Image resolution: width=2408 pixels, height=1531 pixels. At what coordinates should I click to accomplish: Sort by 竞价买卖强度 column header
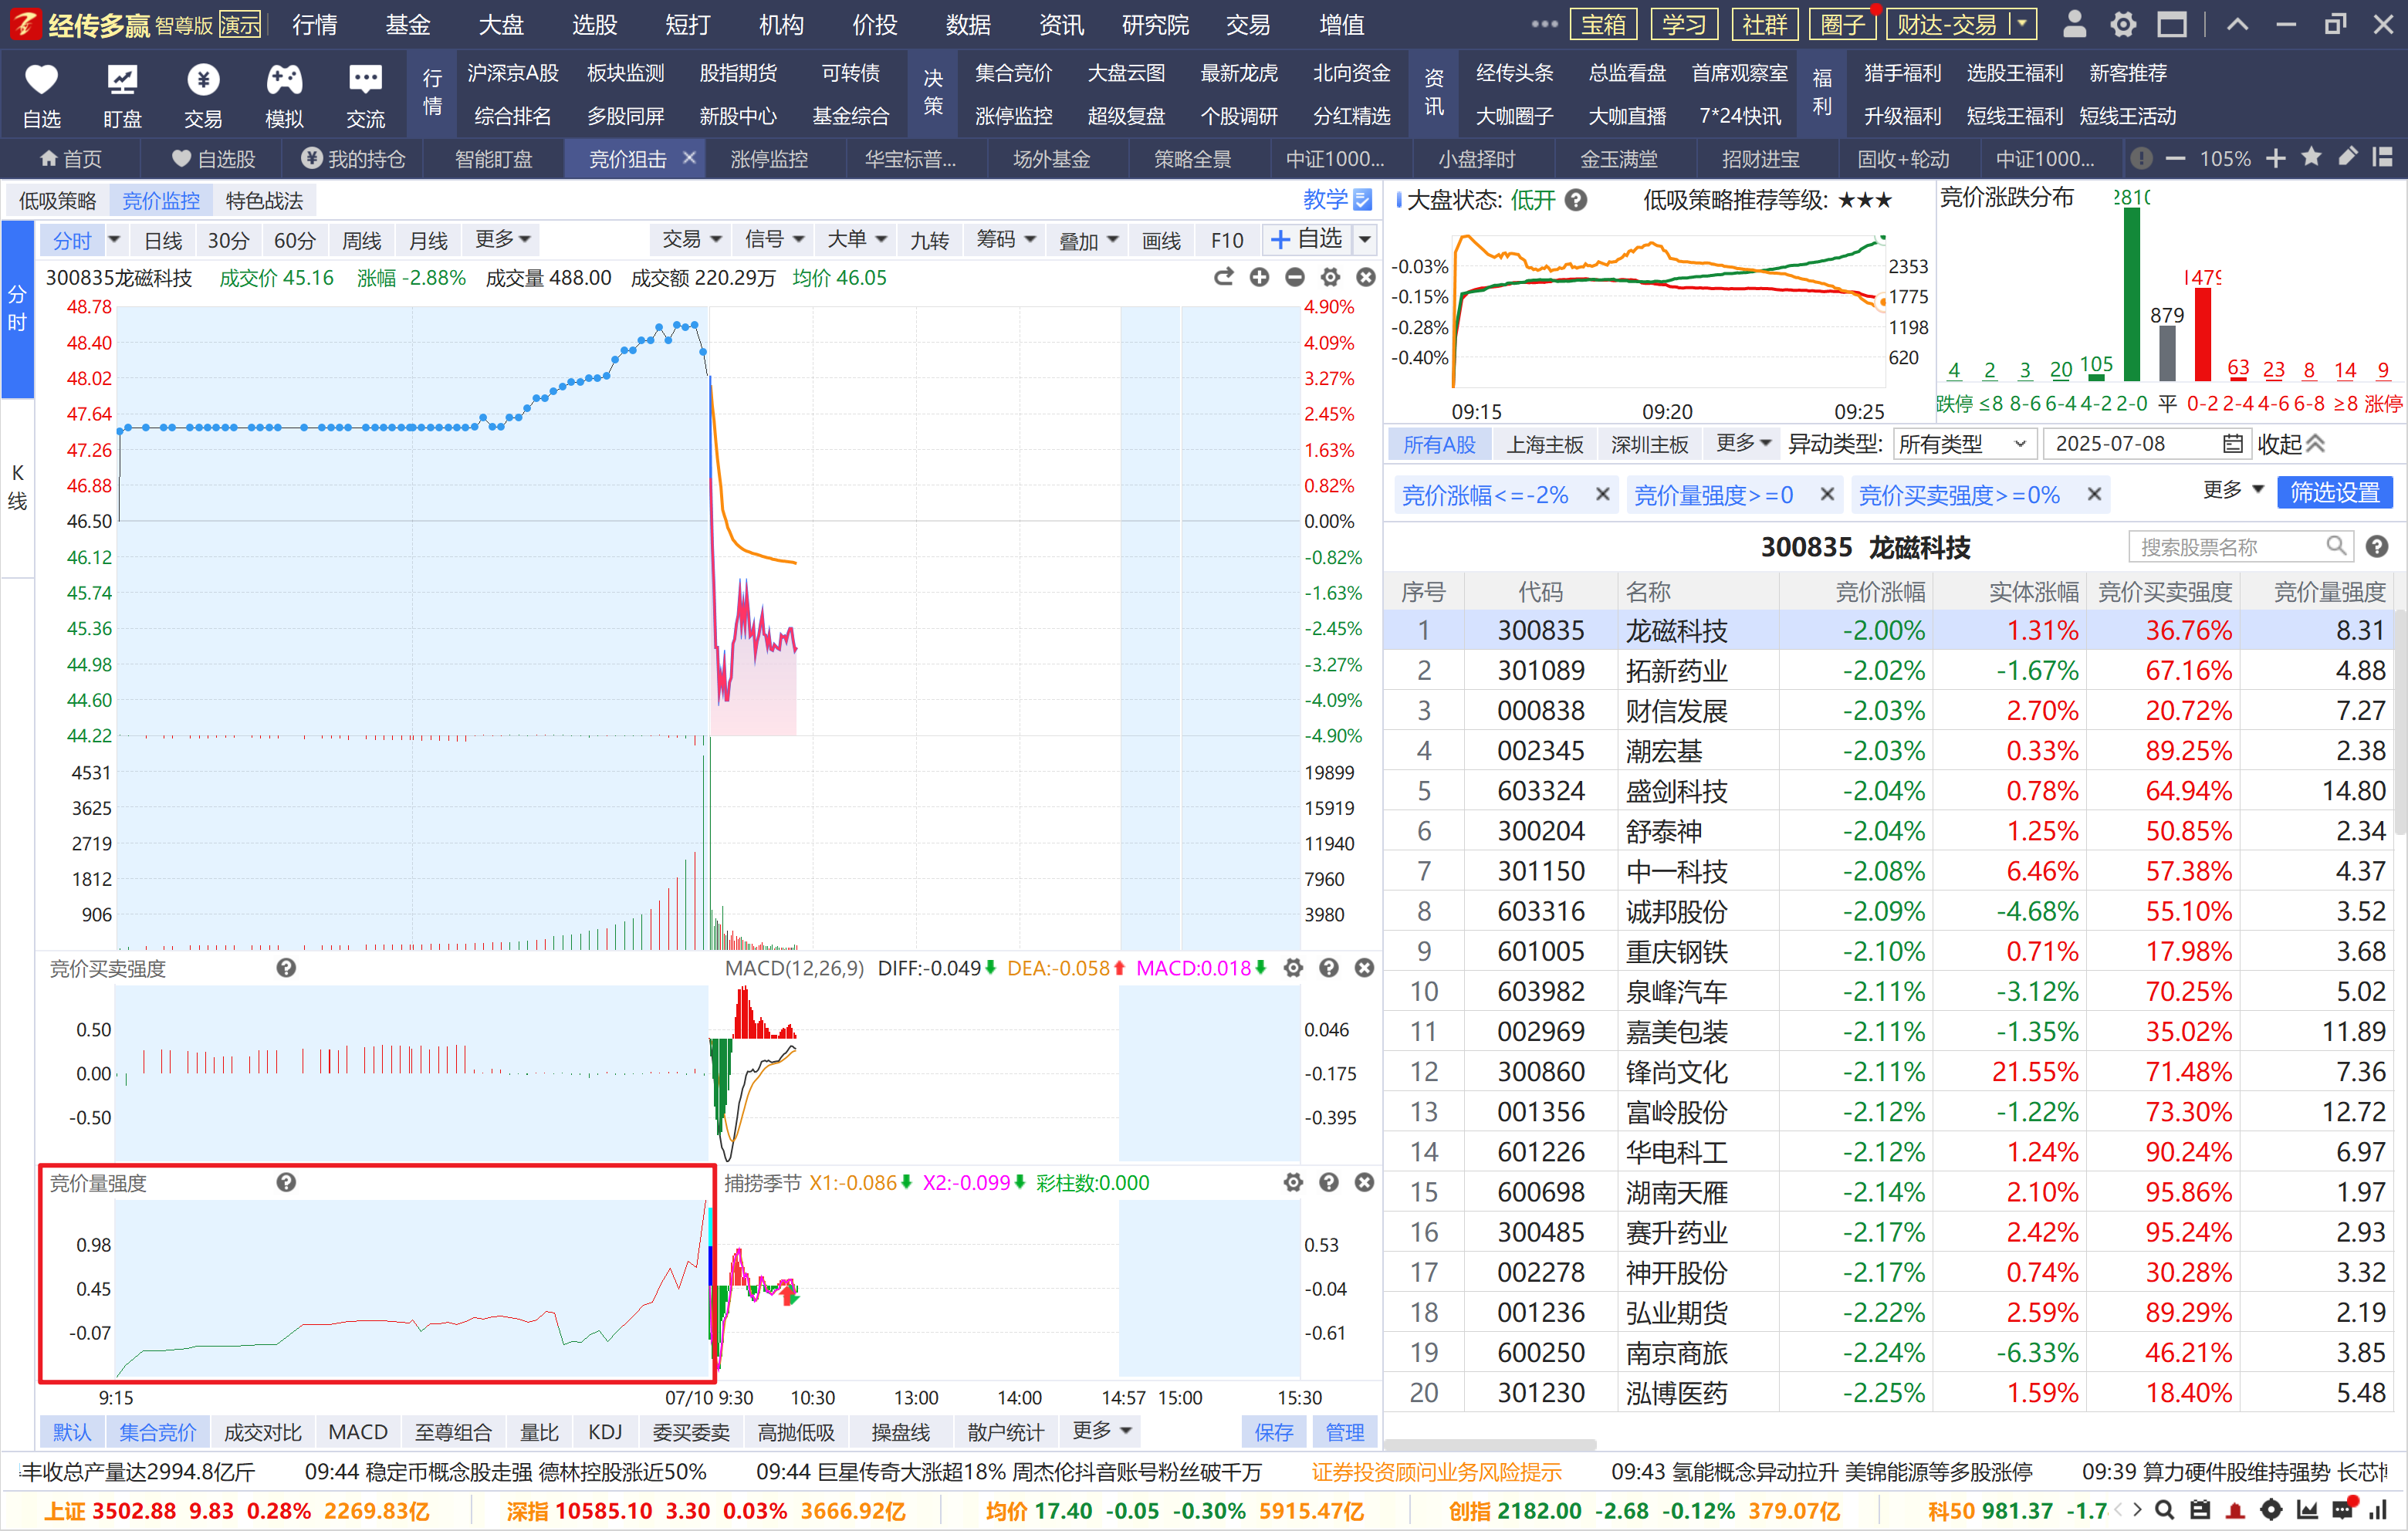click(2164, 592)
